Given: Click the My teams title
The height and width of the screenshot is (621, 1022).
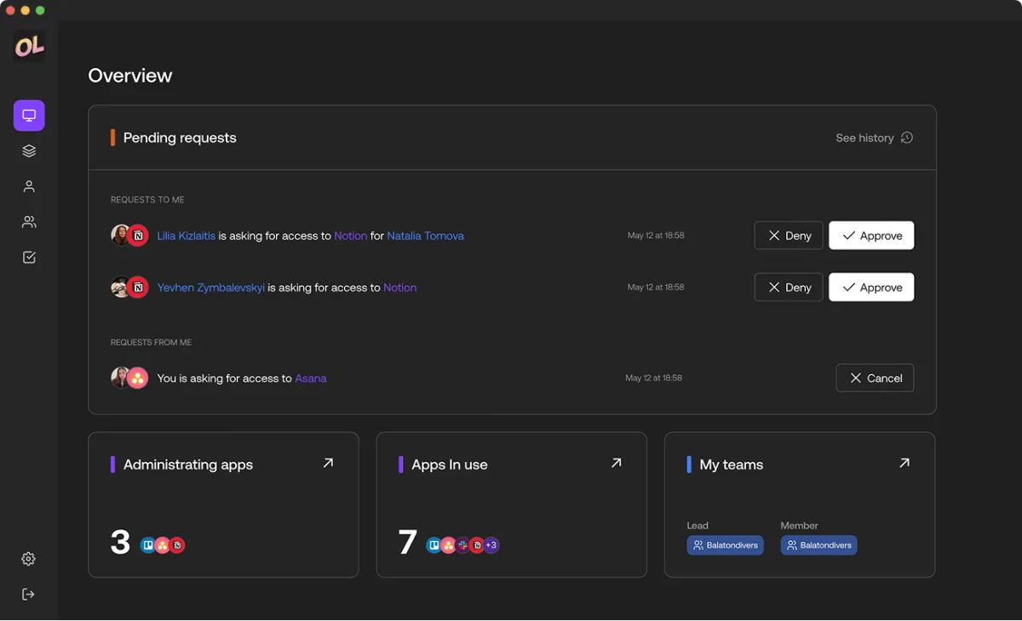Looking at the screenshot, I should tap(732, 464).
